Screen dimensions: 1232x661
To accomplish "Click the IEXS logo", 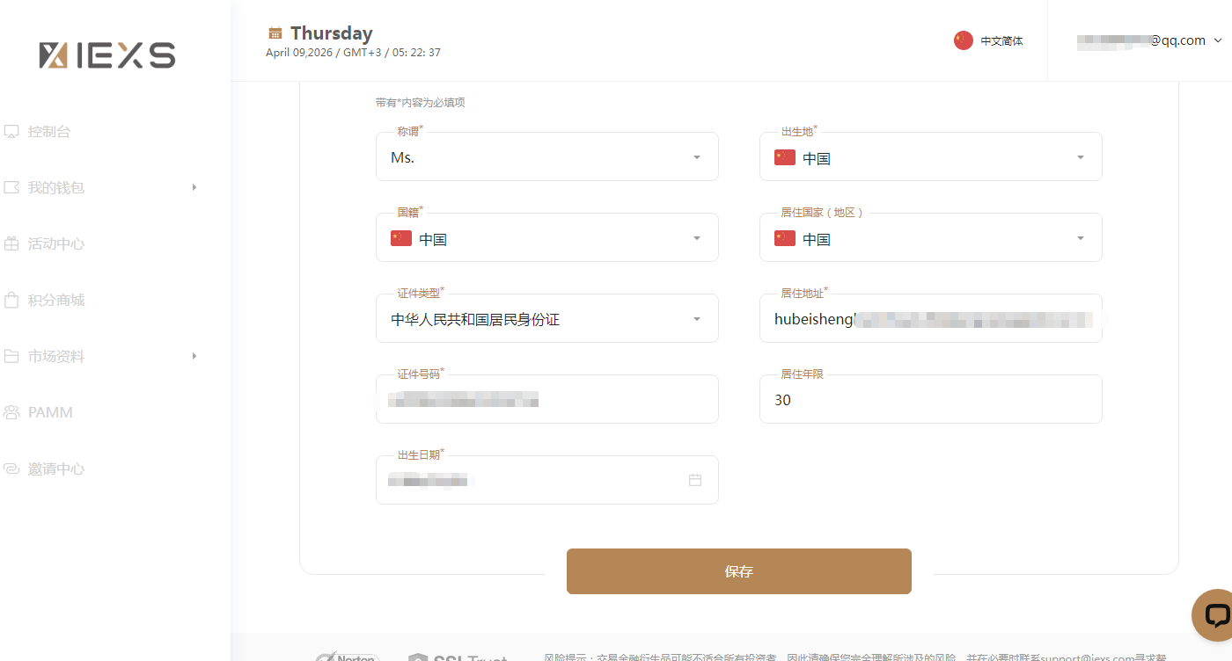I will [107, 55].
